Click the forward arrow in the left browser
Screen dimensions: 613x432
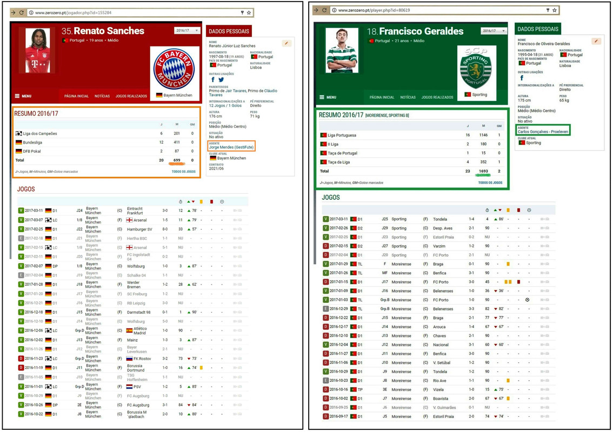click(13, 12)
